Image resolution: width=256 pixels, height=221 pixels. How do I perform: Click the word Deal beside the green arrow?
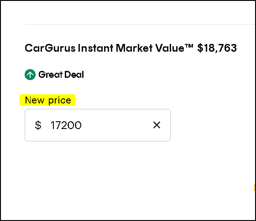[x=74, y=75]
